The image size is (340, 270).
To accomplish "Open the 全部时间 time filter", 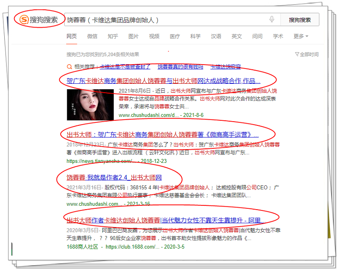I will [x=306, y=54].
